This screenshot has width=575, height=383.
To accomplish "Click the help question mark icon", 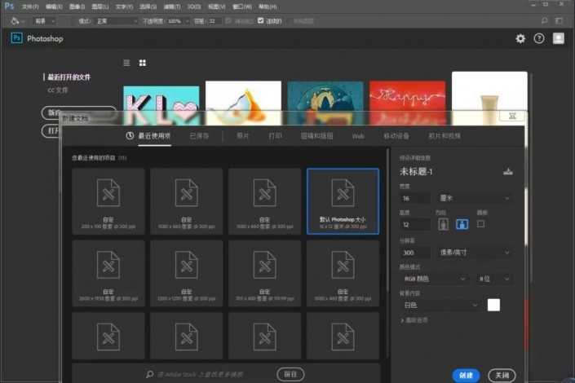I will click(539, 38).
